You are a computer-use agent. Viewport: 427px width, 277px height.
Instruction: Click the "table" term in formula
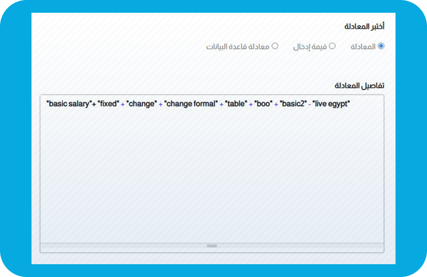click(235, 104)
